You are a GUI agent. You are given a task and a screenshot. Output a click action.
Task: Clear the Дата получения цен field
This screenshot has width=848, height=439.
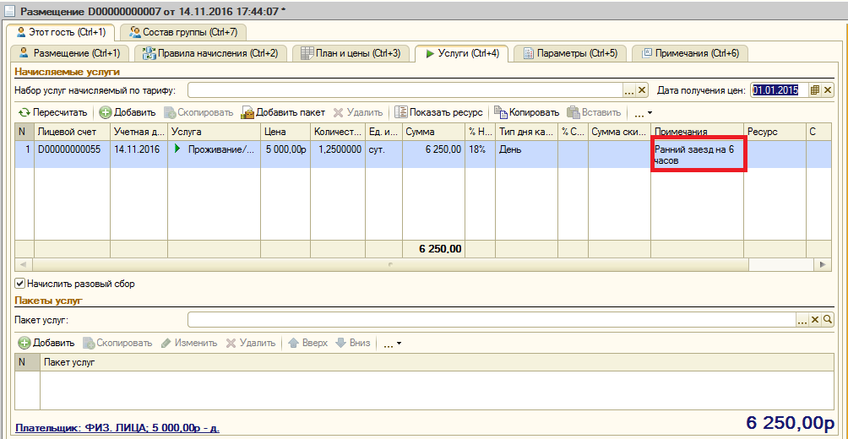[828, 90]
